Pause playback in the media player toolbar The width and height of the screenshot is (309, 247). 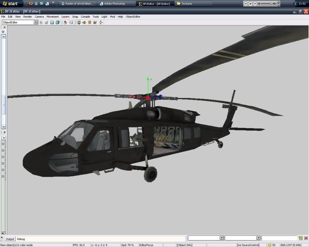[x=250, y=4]
